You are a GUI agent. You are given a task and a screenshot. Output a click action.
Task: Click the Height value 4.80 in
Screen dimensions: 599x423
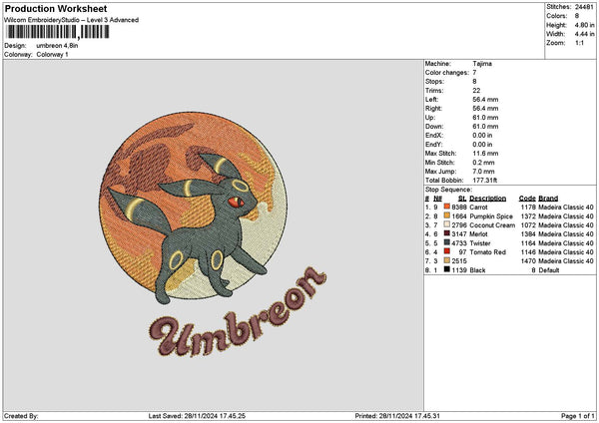[x=584, y=25]
